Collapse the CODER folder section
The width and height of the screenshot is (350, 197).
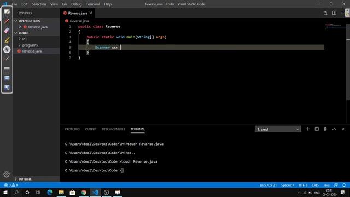pos(24,33)
